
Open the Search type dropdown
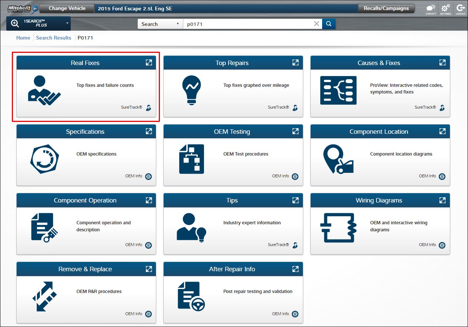click(x=160, y=24)
